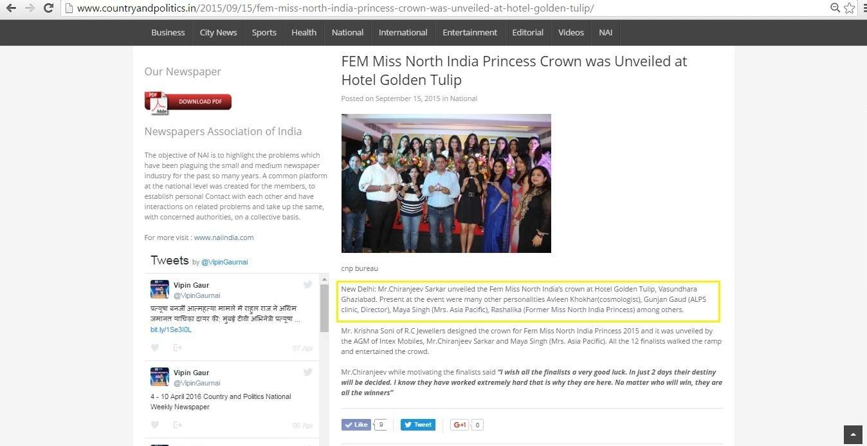Viewport: 867px width, 446px height.
Task: Share the 07 Apr tweet using share icon
Action: [x=178, y=348]
